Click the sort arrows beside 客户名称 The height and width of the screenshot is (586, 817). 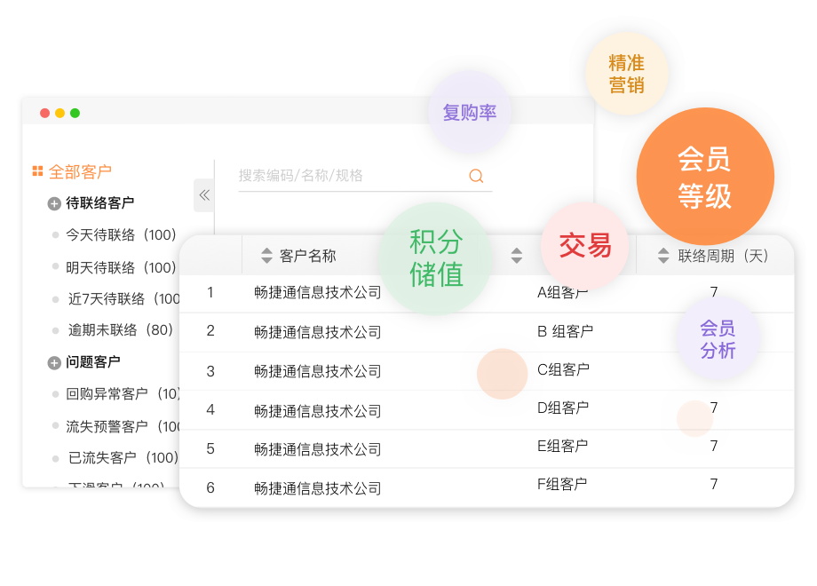tap(266, 256)
